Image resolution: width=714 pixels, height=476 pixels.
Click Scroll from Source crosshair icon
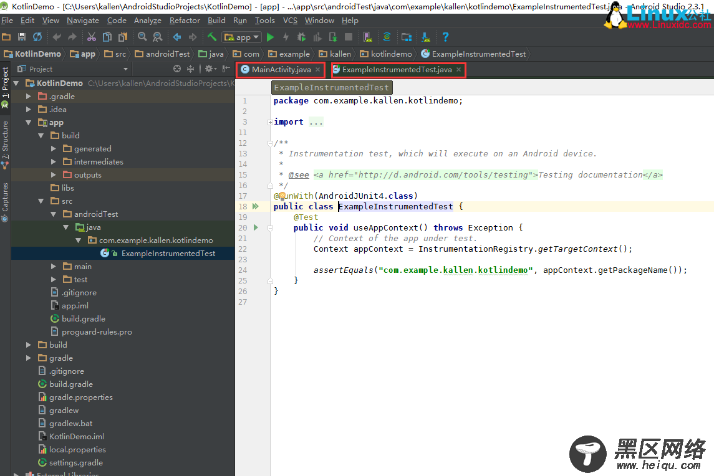pyautogui.click(x=177, y=69)
